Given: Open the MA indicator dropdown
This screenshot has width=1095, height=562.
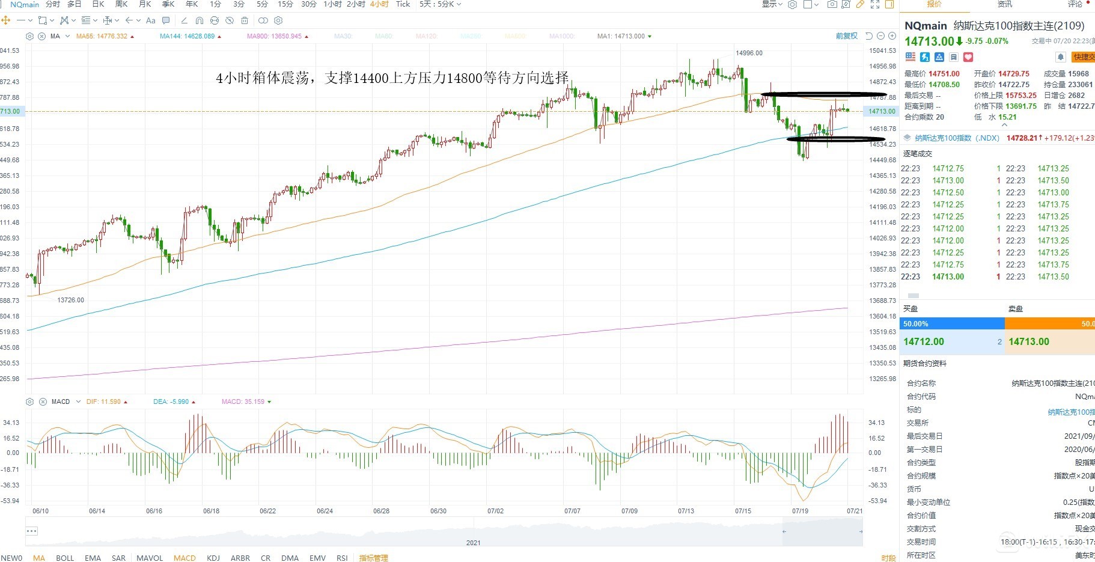Looking at the screenshot, I should click(67, 36).
